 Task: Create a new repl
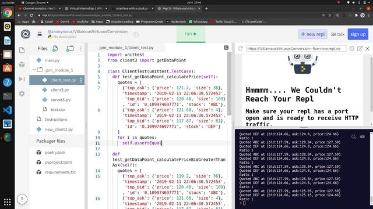[312, 34]
